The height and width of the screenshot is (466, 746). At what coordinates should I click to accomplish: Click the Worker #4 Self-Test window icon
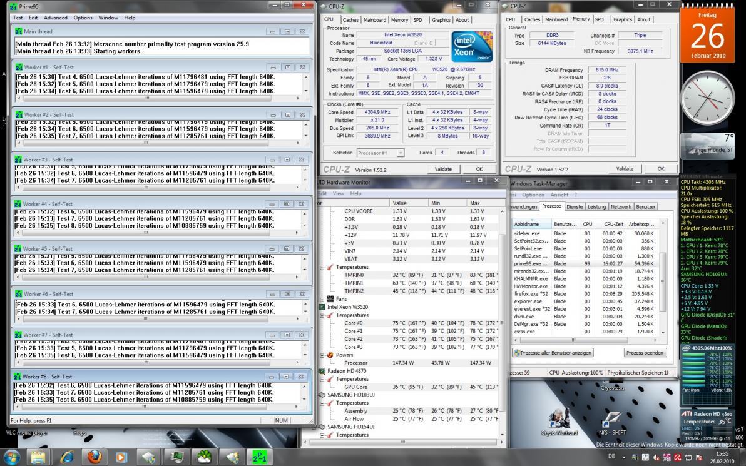pos(18,203)
